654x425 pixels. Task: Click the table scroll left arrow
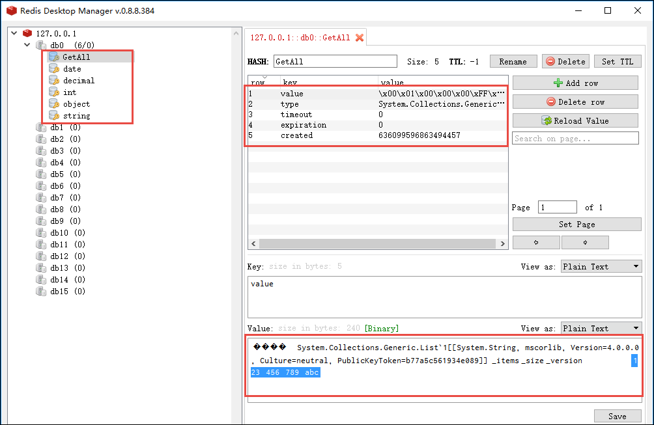coord(253,243)
